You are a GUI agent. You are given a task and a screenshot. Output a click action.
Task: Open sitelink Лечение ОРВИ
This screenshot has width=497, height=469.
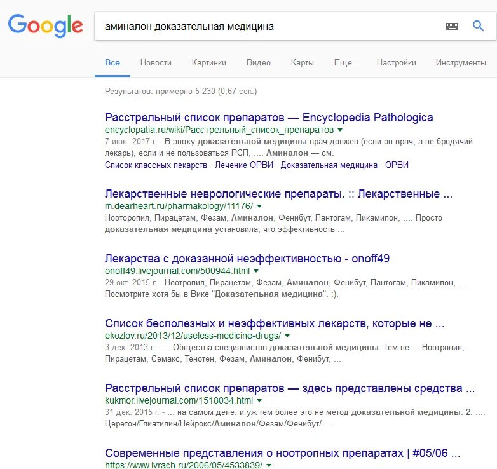coord(244,165)
